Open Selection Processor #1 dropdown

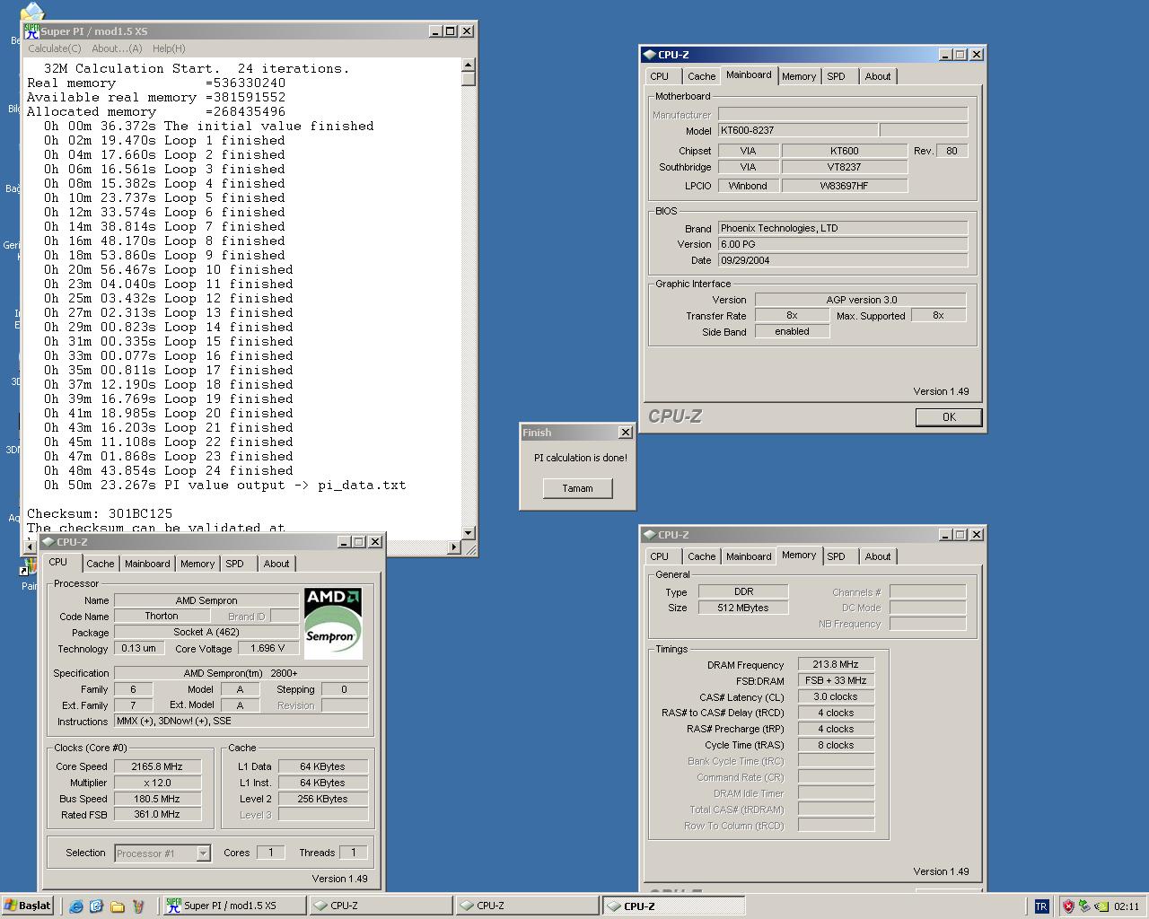pyautogui.click(x=162, y=853)
